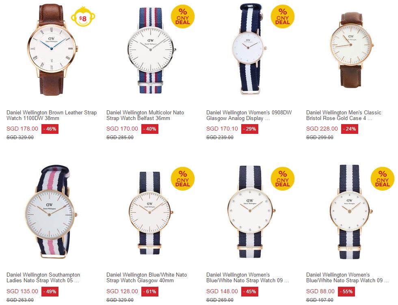Open 'Daniel Wellington Multicolor Nato Strap Watch Belfast' link

pos(145,115)
